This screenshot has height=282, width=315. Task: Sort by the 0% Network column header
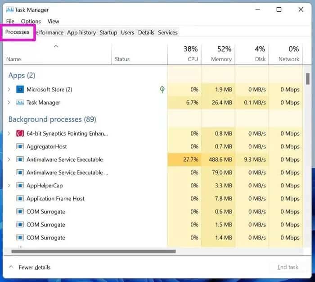tap(286, 54)
